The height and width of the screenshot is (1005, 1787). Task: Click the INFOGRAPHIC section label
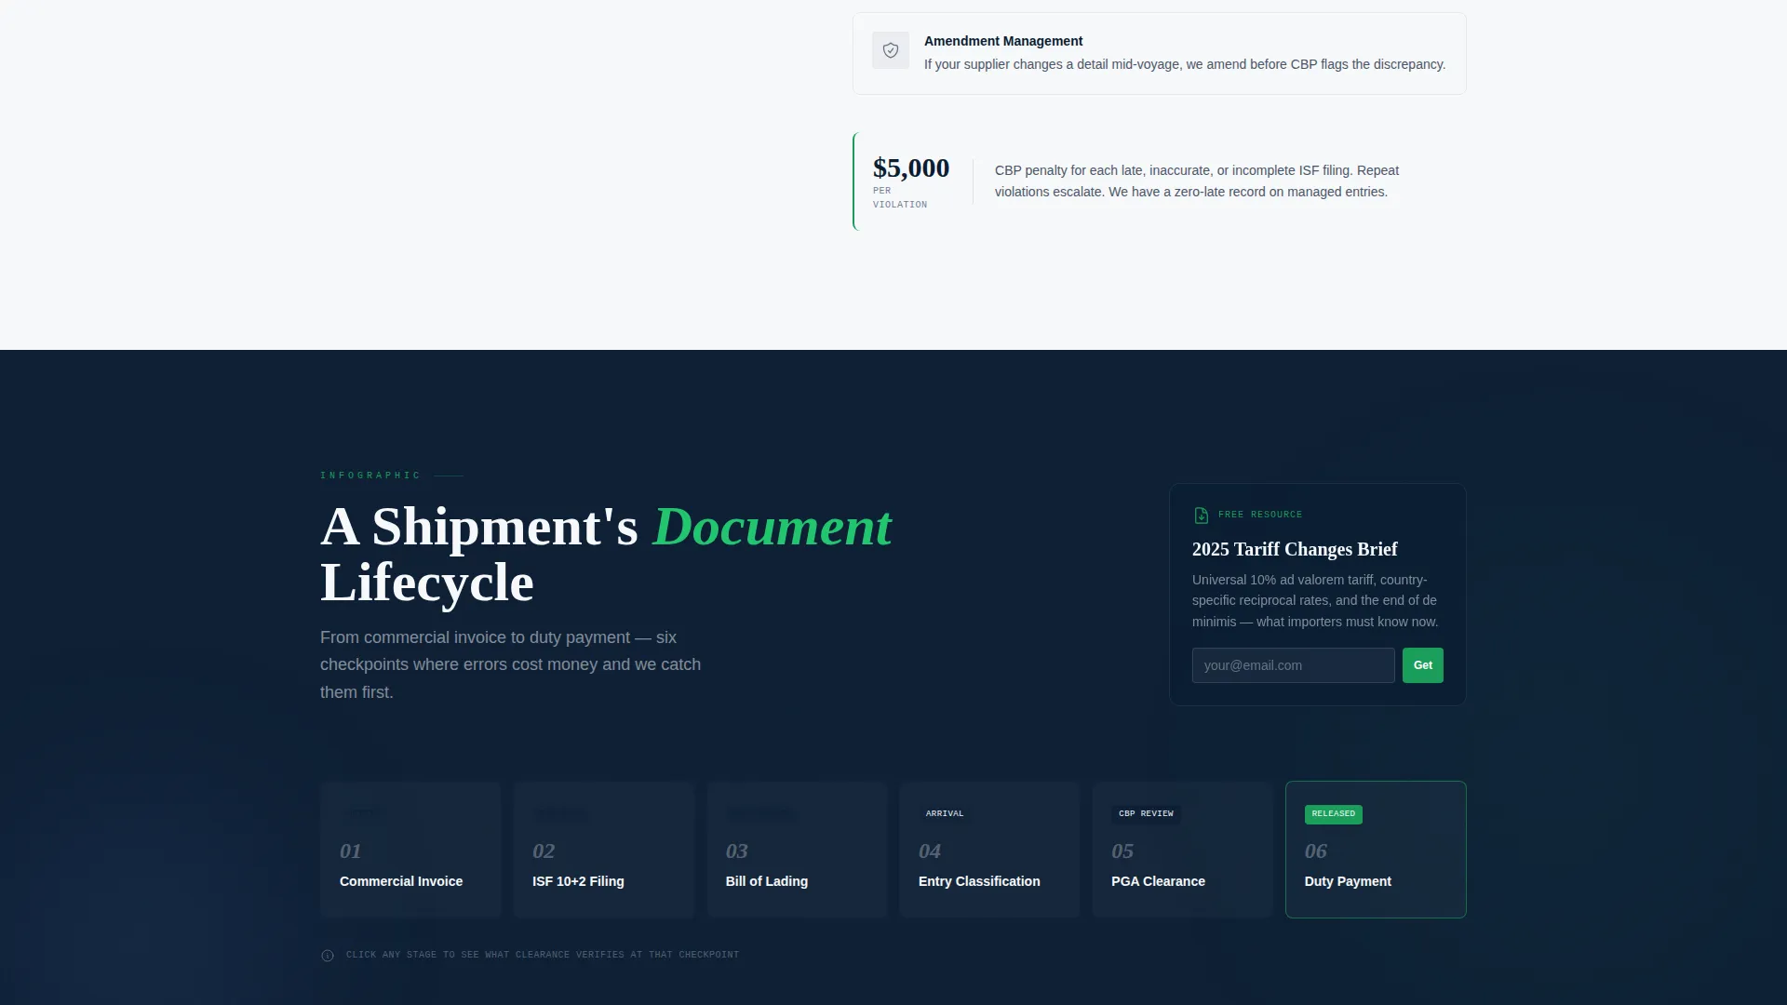(370, 476)
